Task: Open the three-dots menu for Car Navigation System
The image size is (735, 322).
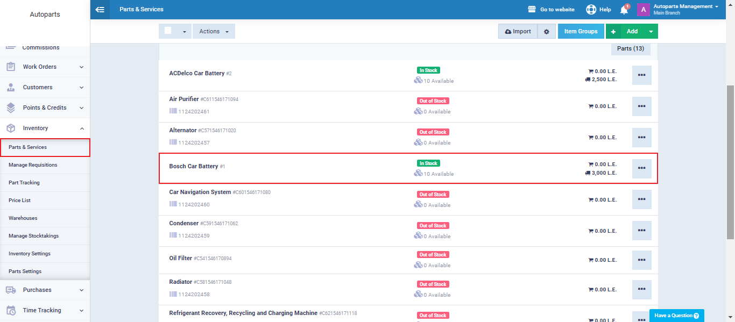Action: pyautogui.click(x=641, y=199)
